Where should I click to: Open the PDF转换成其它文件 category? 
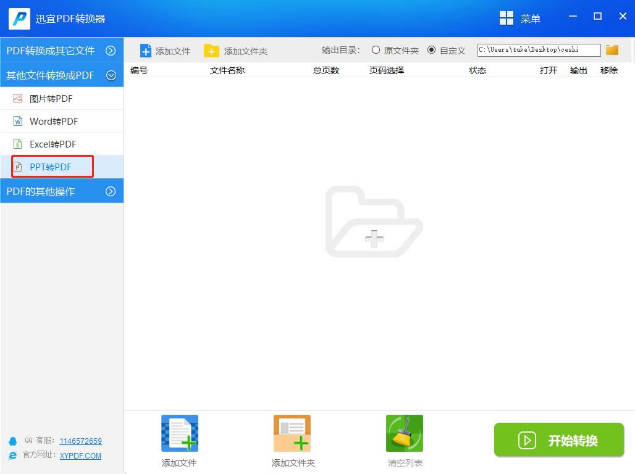click(x=62, y=50)
